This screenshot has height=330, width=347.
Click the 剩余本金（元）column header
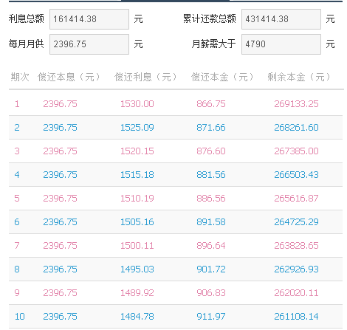(299, 77)
